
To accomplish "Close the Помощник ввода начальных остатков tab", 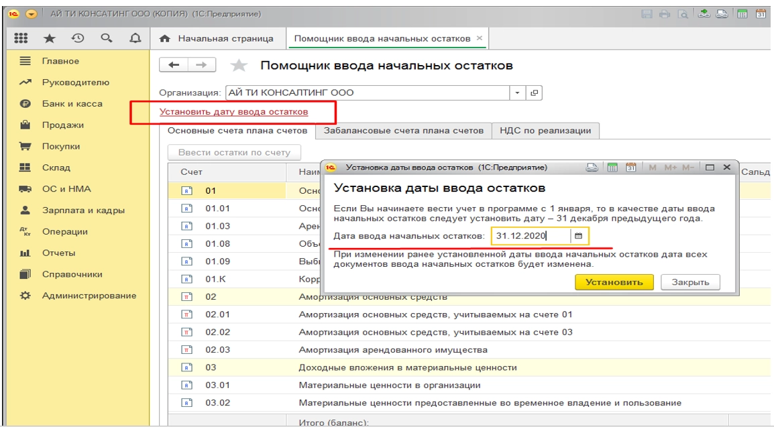I will coord(480,38).
